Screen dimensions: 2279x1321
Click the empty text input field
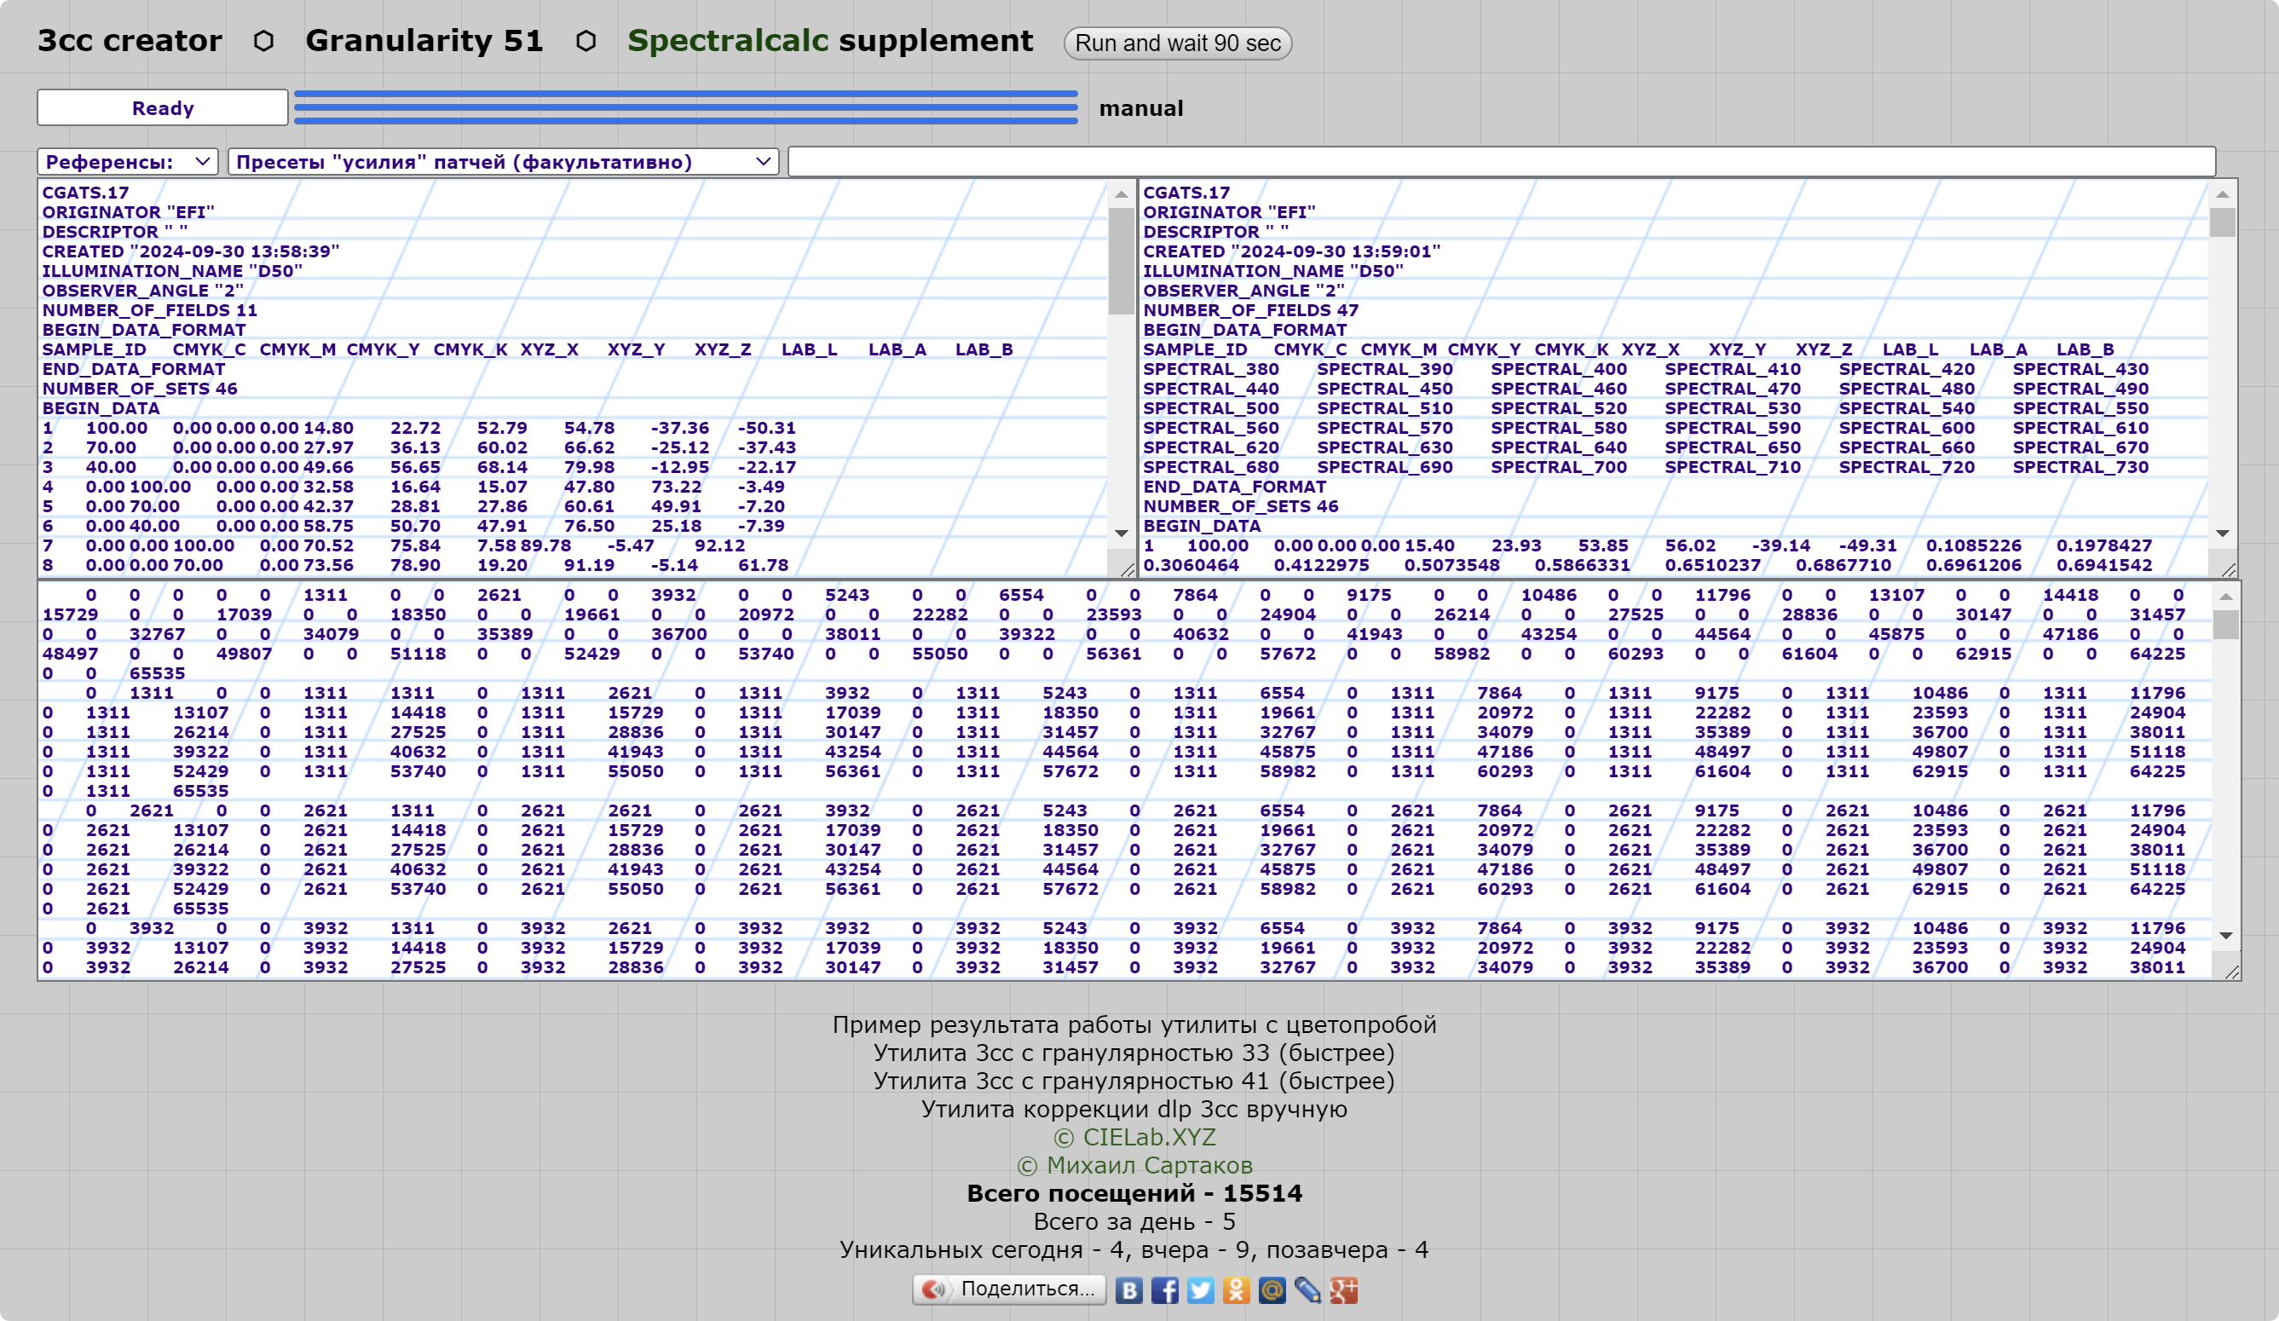click(1501, 162)
